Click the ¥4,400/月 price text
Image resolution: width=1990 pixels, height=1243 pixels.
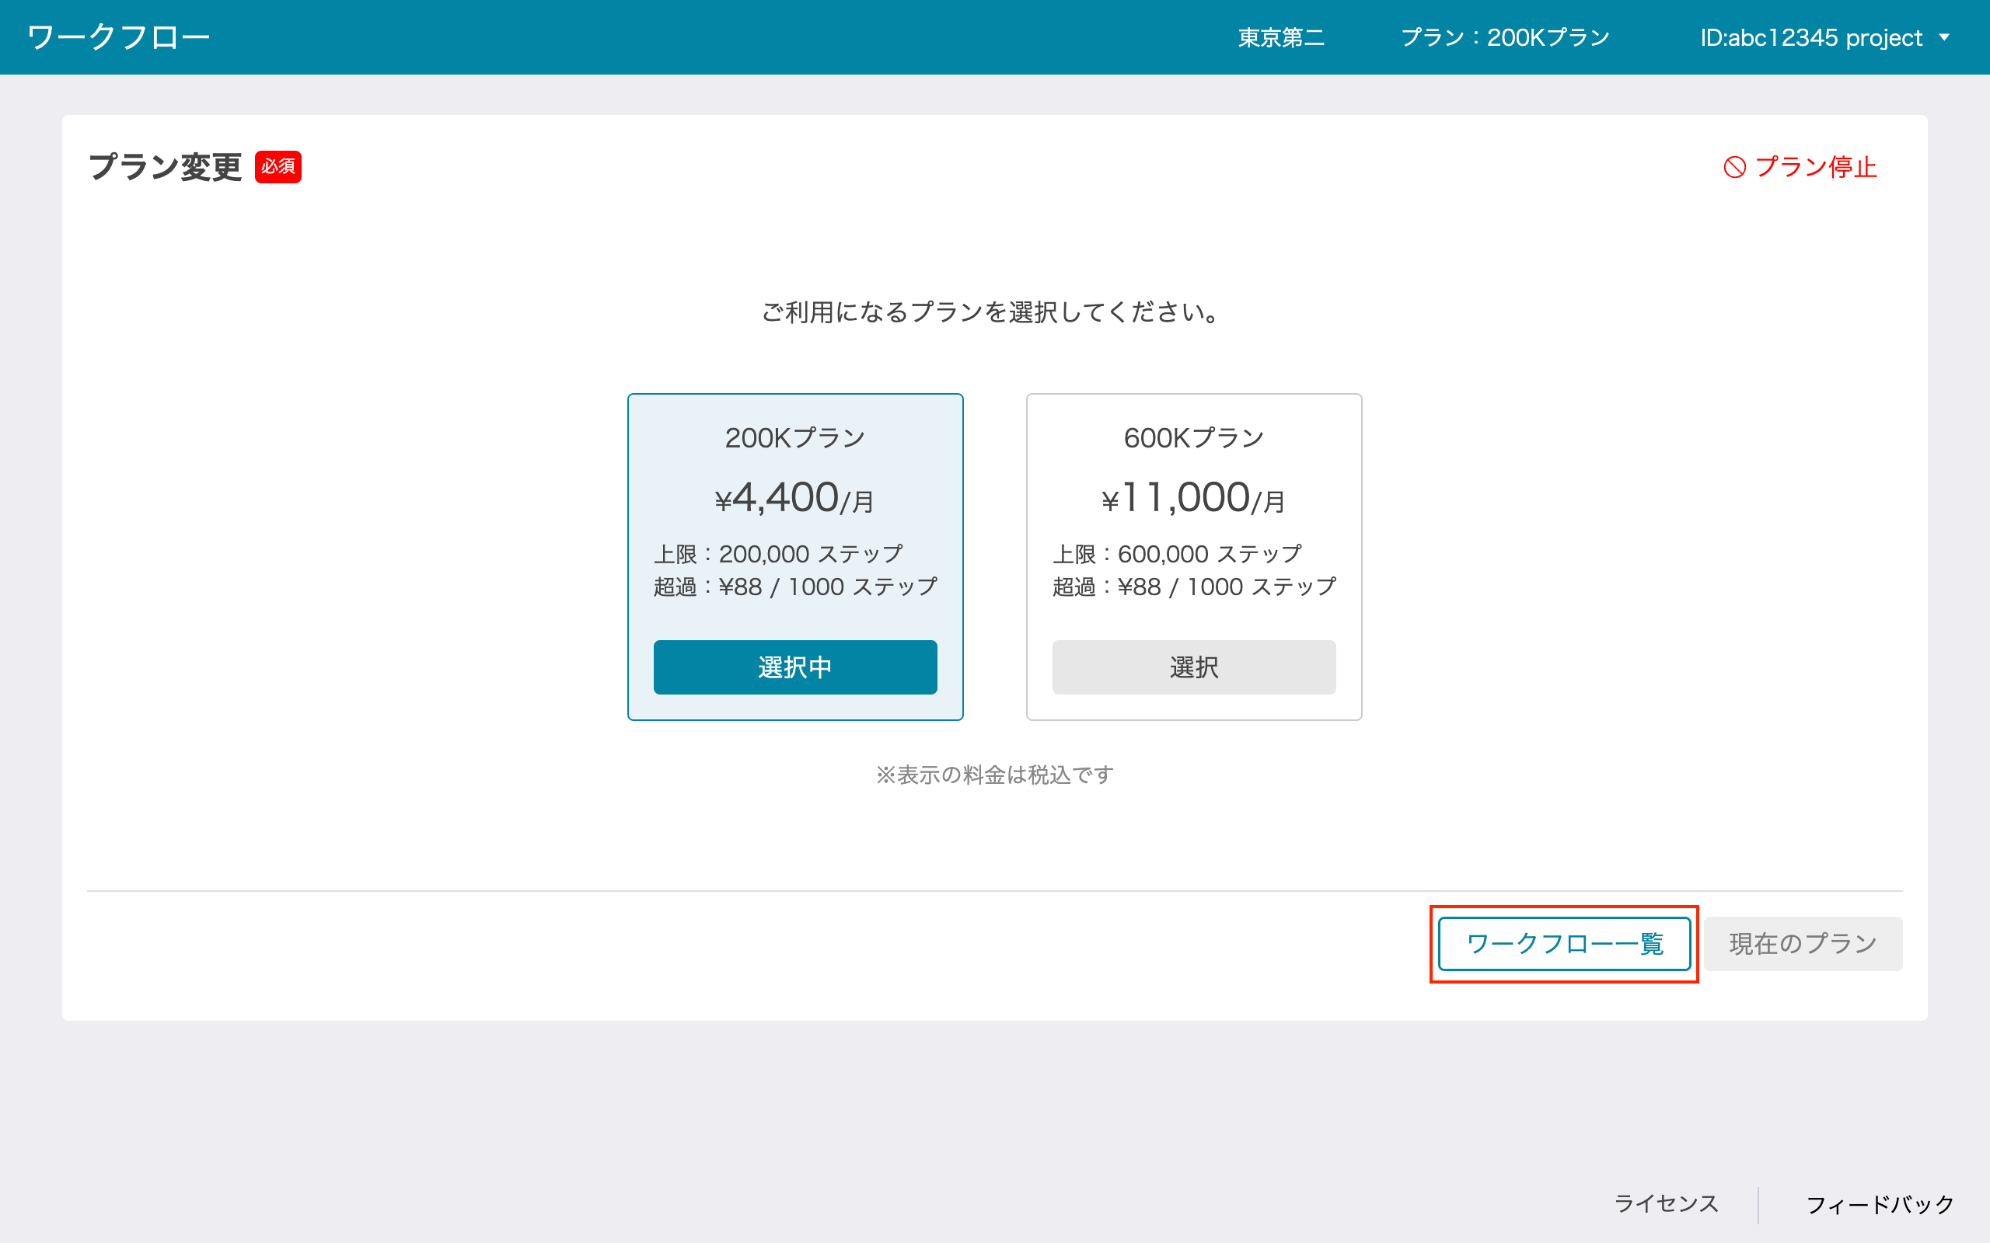click(794, 498)
